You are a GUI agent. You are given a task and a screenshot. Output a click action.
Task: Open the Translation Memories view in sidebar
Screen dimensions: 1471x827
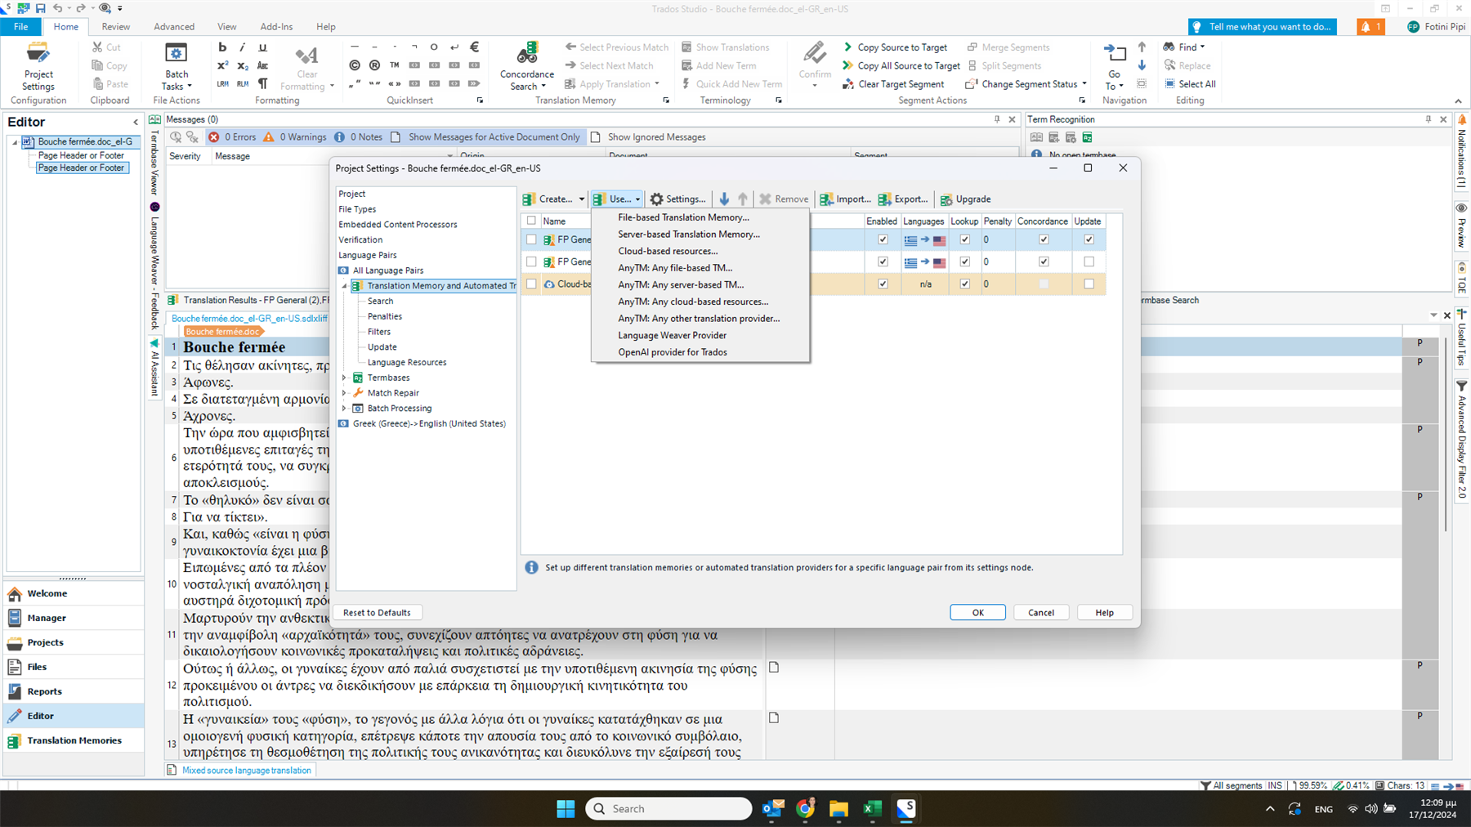[x=74, y=740]
